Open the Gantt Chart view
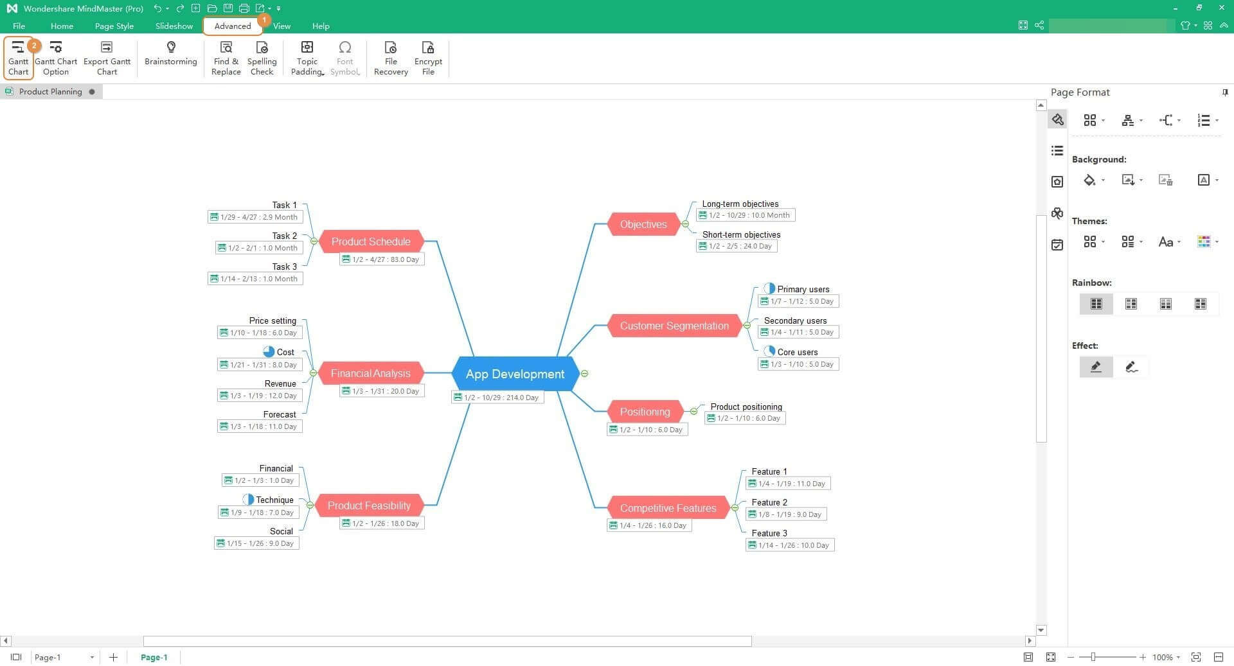This screenshot has width=1234, height=666. 18,57
